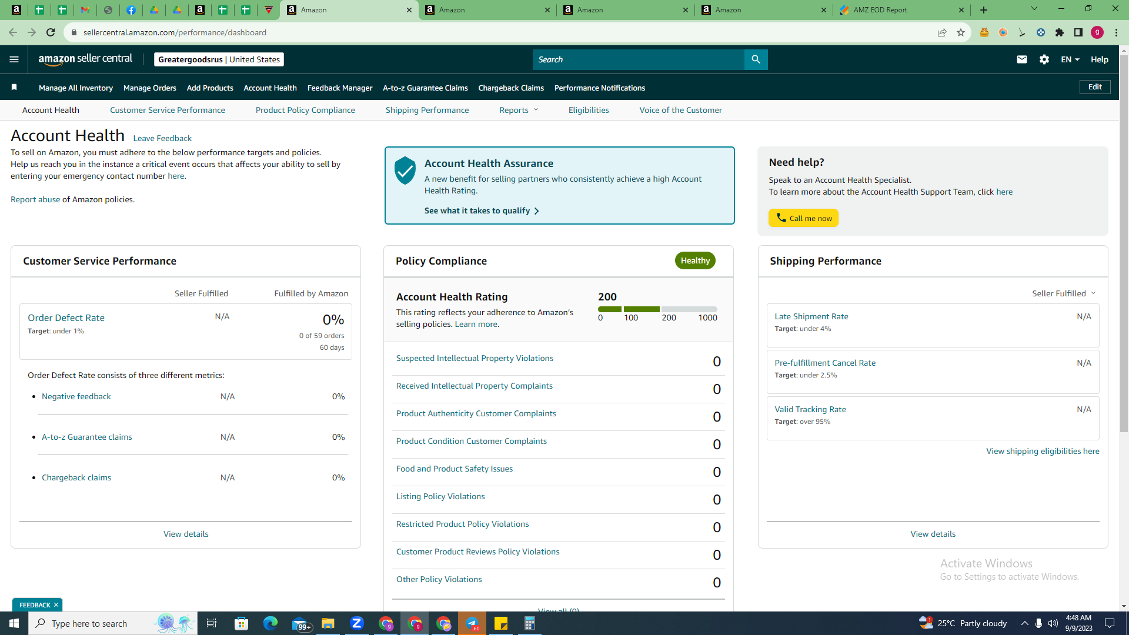Click the bear-in-honeypot extension icon
1129x635 pixels.
coord(984,32)
